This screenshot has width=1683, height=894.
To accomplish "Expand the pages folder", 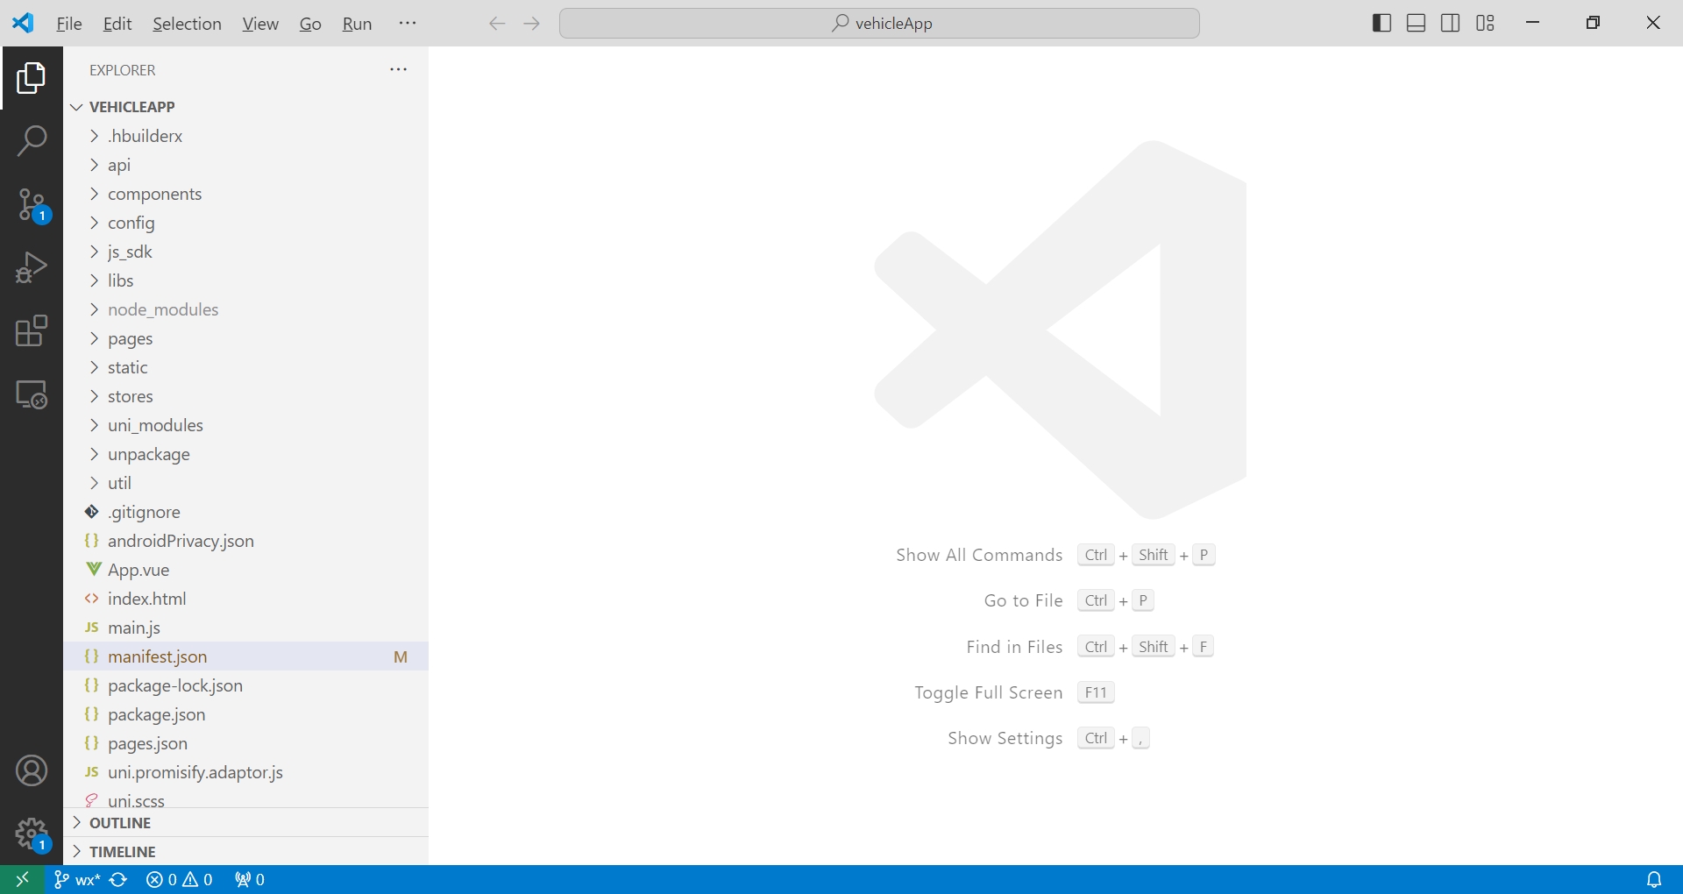I will coord(245,338).
